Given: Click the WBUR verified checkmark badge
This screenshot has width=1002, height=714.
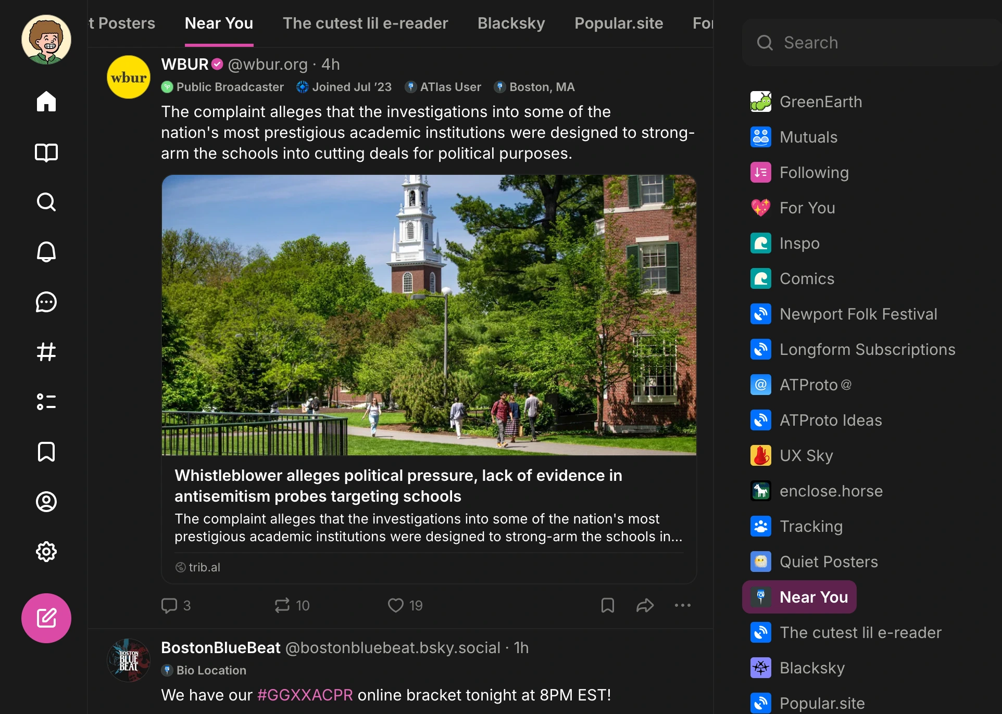Looking at the screenshot, I should click(x=217, y=65).
